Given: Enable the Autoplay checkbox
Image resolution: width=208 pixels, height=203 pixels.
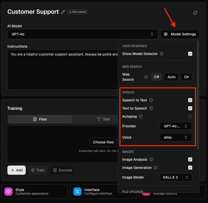Looking at the screenshot, I should 190,116.
